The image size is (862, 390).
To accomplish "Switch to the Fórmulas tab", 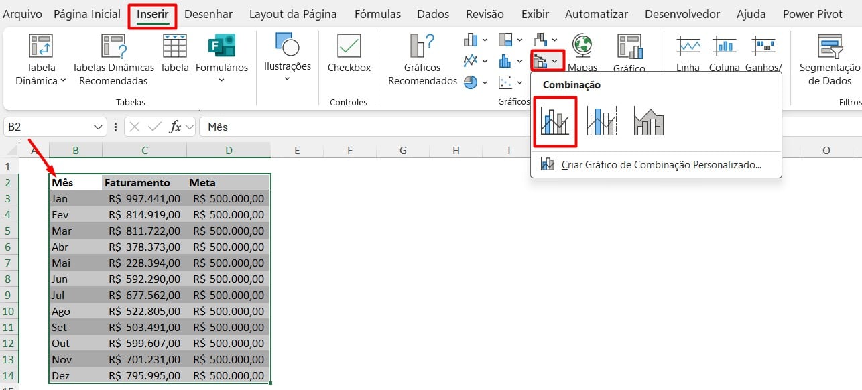I will [377, 14].
